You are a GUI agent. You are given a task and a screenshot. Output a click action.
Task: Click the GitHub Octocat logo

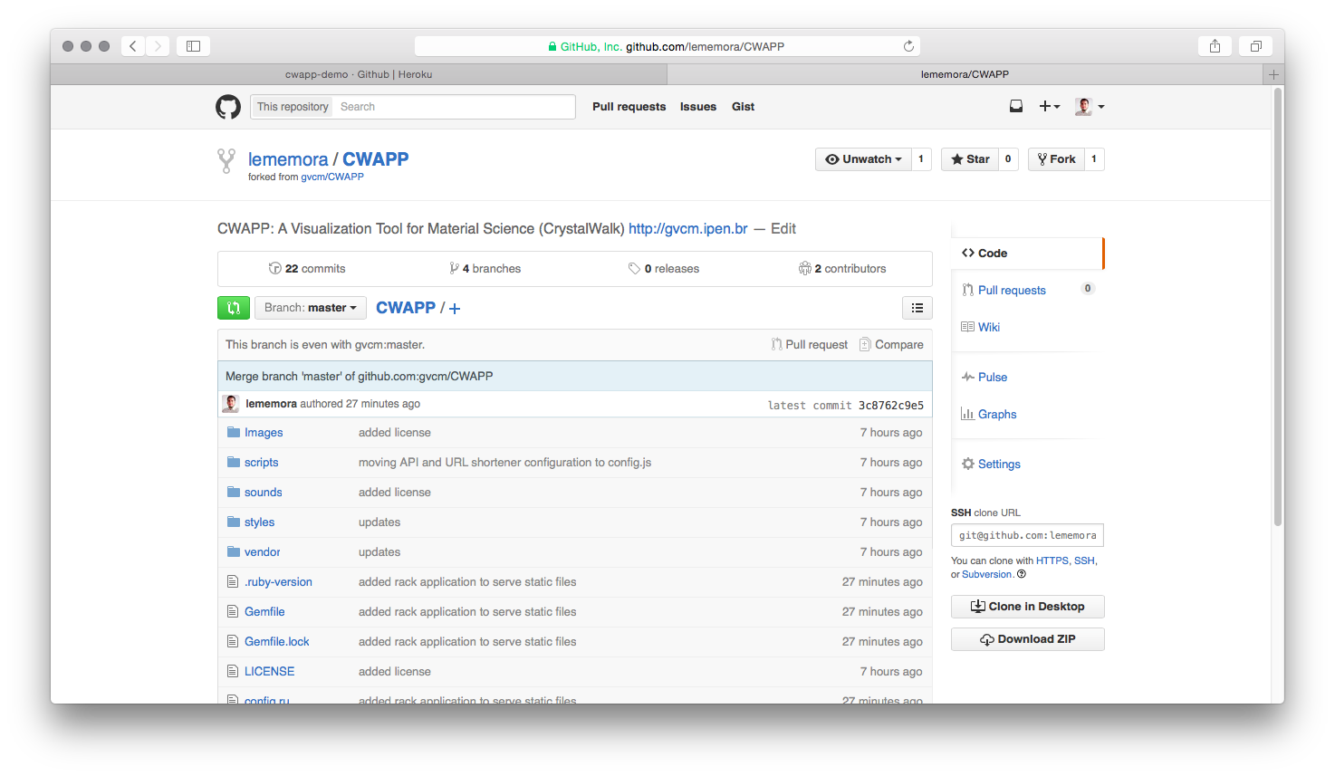228,107
